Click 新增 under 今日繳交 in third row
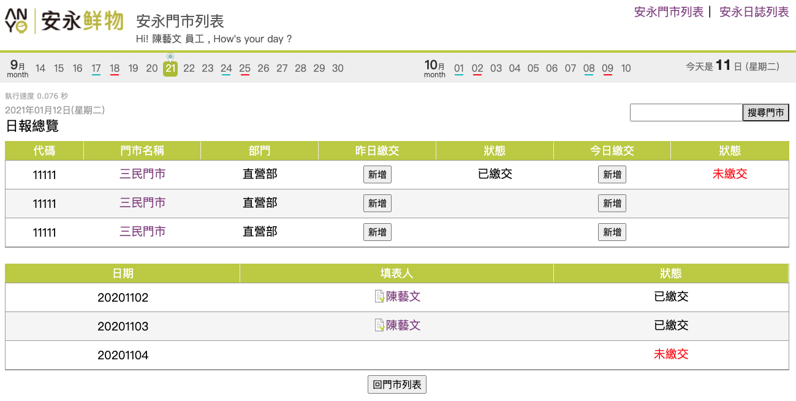 pyautogui.click(x=612, y=232)
